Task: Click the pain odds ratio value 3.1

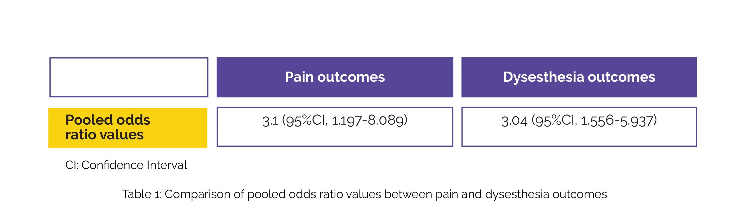Action: (x=270, y=121)
